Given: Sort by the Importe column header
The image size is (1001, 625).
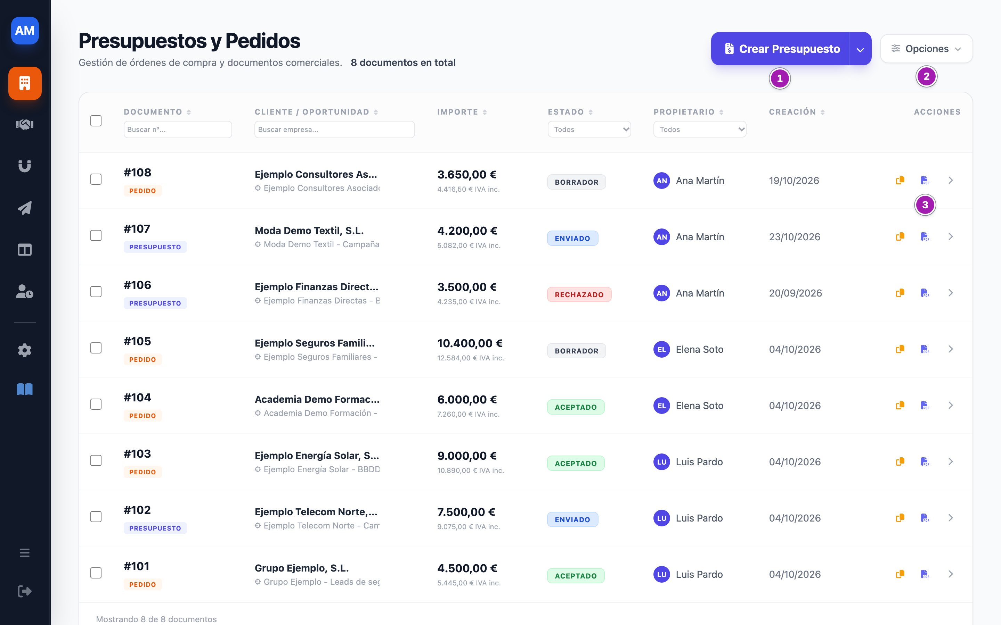Looking at the screenshot, I should [462, 112].
